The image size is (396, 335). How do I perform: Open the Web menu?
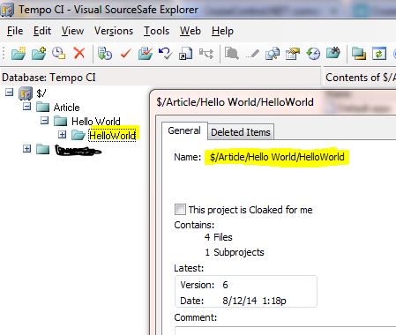191,31
